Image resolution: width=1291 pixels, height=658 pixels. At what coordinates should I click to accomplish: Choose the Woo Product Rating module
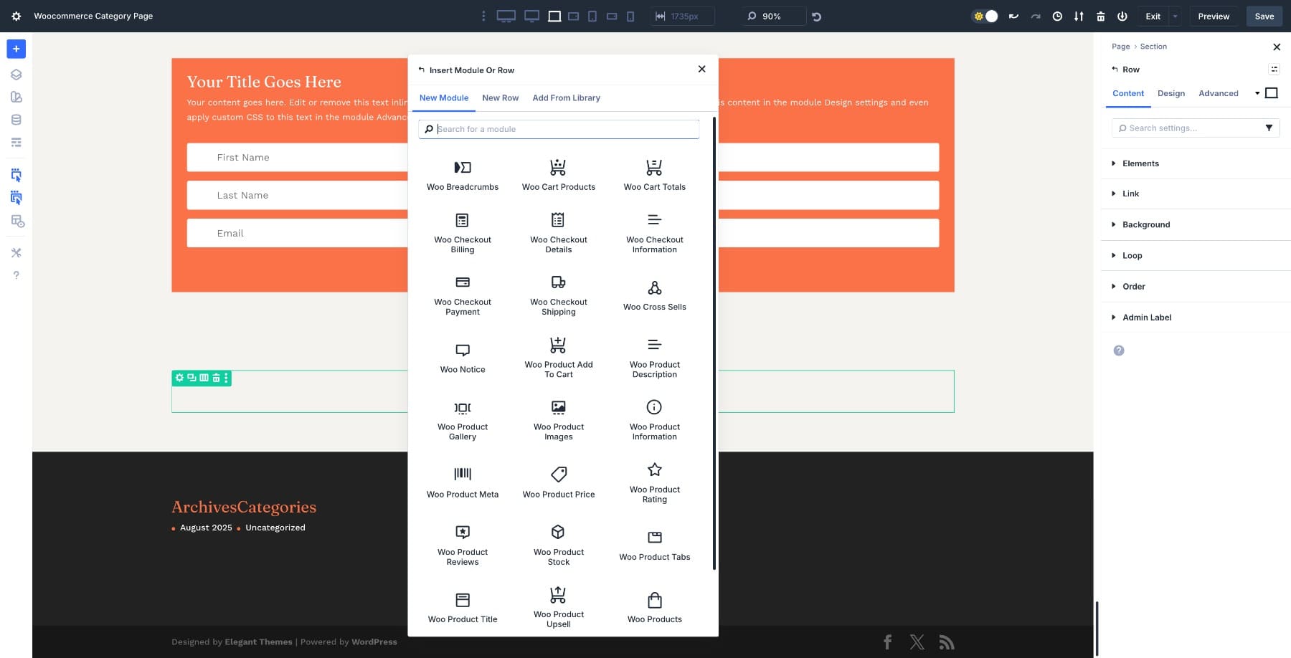pos(653,480)
